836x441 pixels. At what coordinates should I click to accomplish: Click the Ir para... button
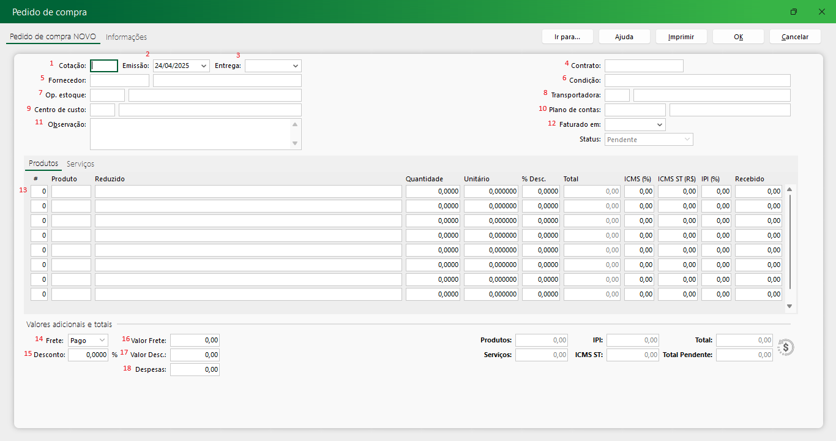(x=567, y=37)
